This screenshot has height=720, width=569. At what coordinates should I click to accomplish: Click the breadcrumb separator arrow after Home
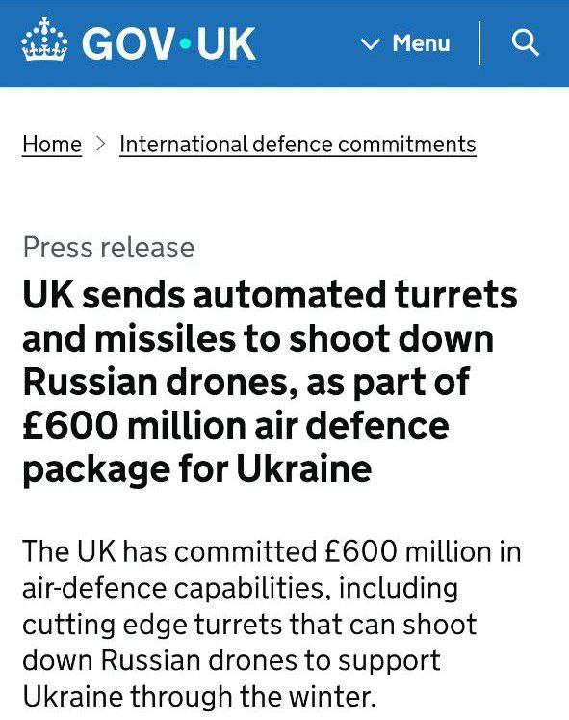click(x=100, y=144)
